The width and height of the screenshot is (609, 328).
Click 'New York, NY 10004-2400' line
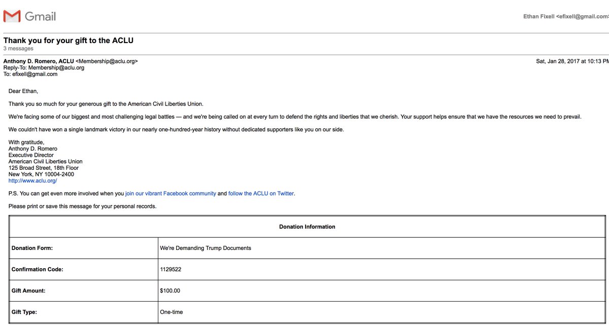click(x=41, y=174)
